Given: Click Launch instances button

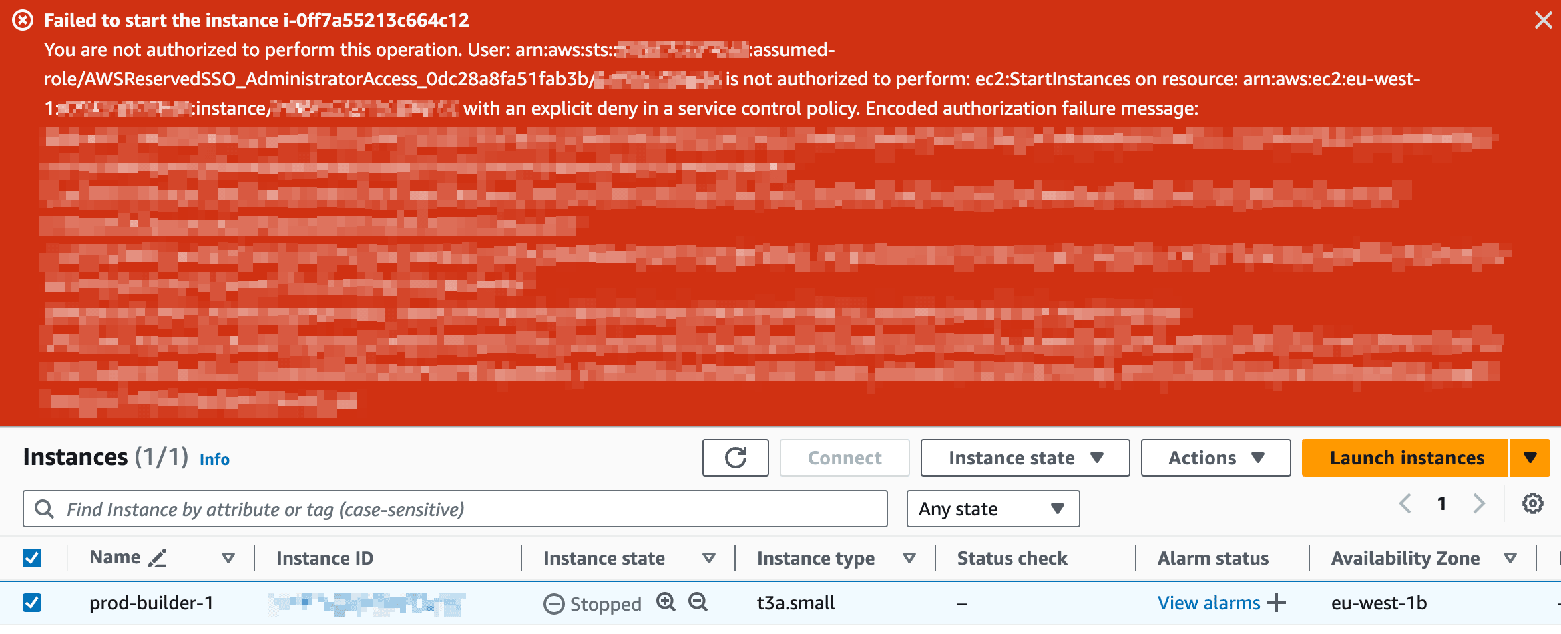Looking at the screenshot, I should (1406, 458).
